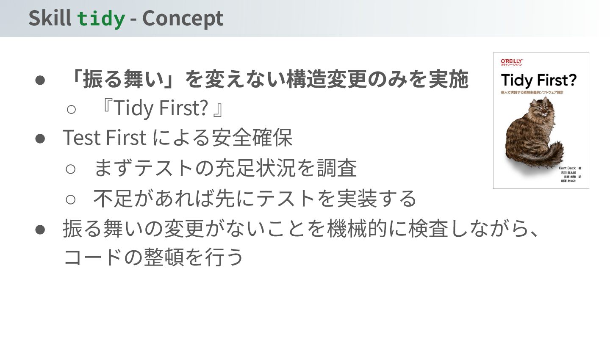Click the last line 'コードの整頓を行う'

(x=154, y=257)
